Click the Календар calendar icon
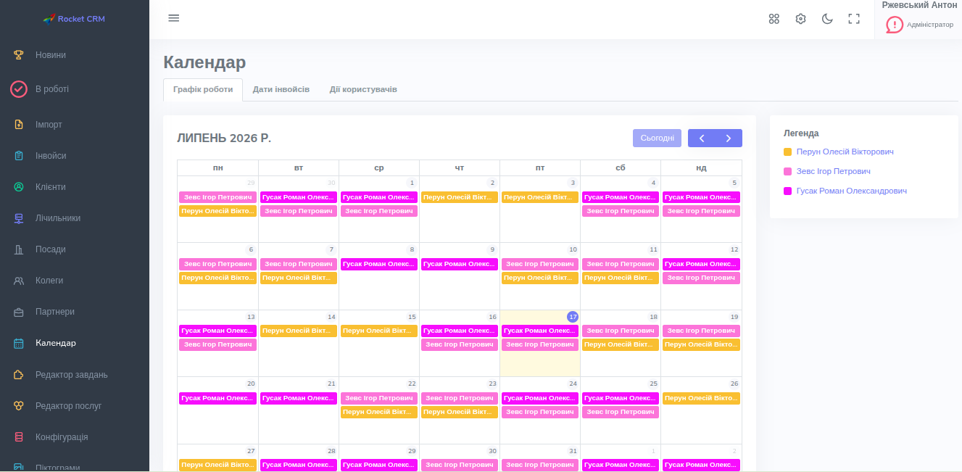Image resolution: width=962 pixels, height=472 pixels. point(19,343)
